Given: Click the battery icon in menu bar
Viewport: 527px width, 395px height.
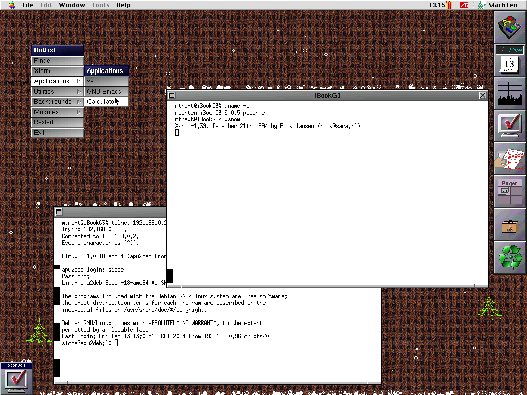Looking at the screenshot, I should pos(449,5).
